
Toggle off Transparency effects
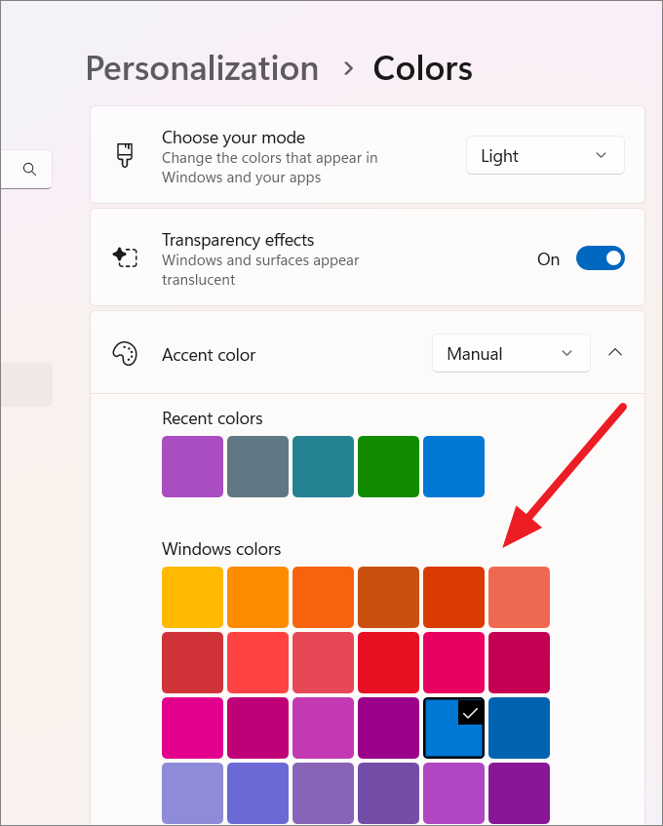pyautogui.click(x=600, y=257)
